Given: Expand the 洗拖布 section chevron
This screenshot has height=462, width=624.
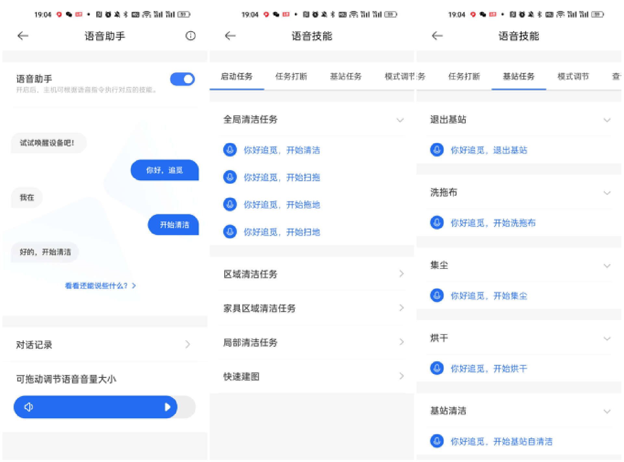Looking at the screenshot, I should (x=607, y=193).
